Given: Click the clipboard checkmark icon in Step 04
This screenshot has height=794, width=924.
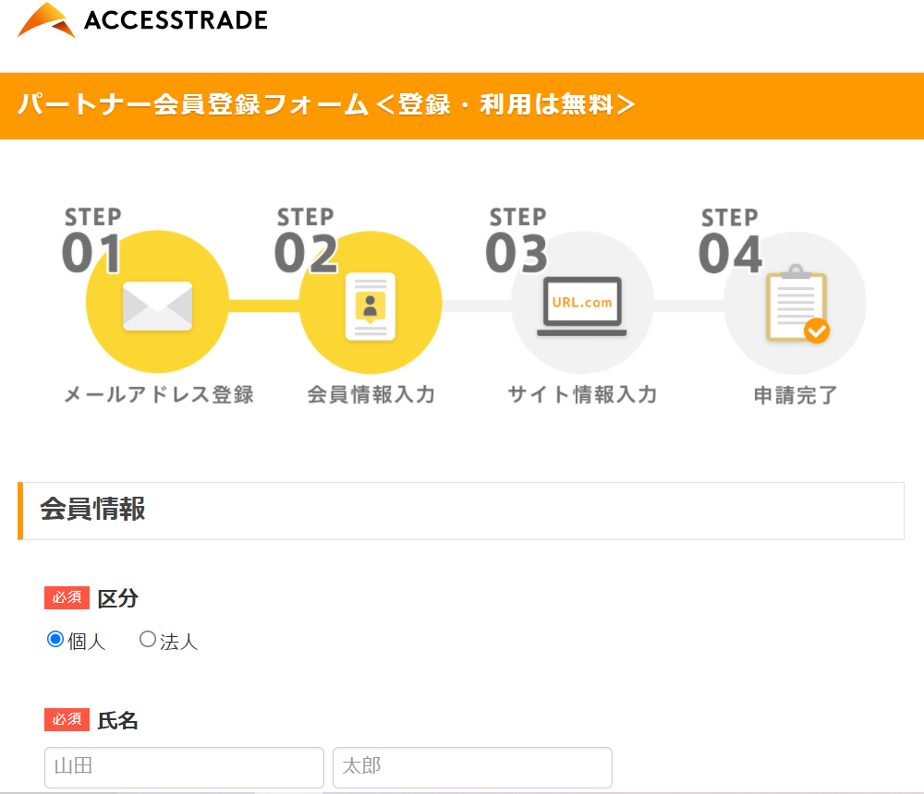Looking at the screenshot, I should [797, 304].
